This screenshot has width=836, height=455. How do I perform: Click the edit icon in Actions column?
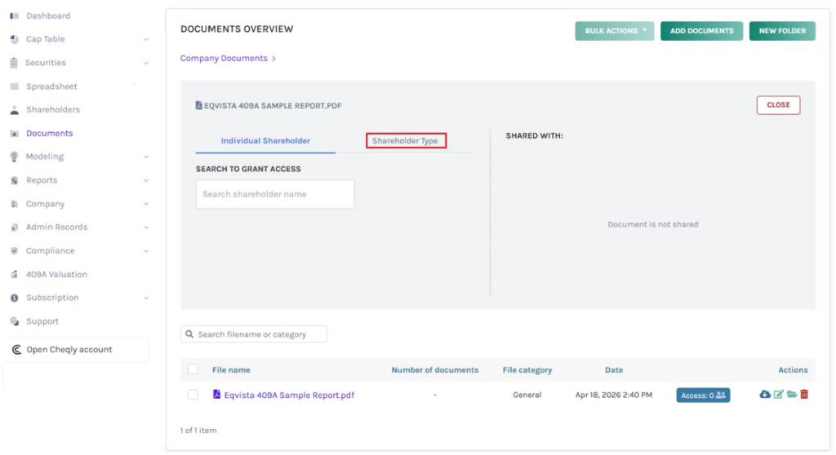[778, 395]
